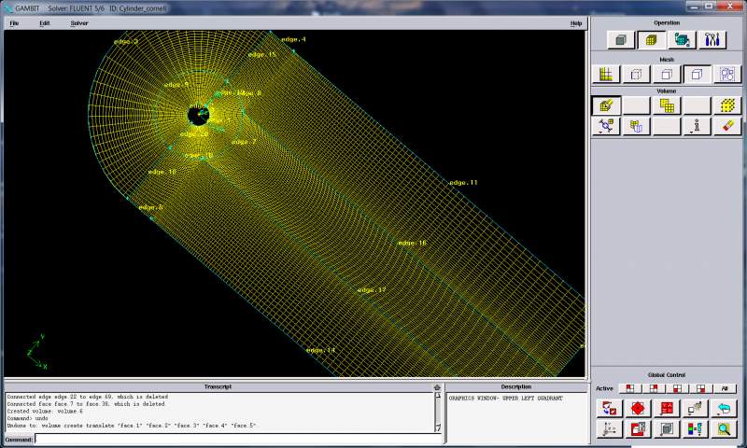Select the Geometry operation button
747x448 pixels.
click(621, 39)
